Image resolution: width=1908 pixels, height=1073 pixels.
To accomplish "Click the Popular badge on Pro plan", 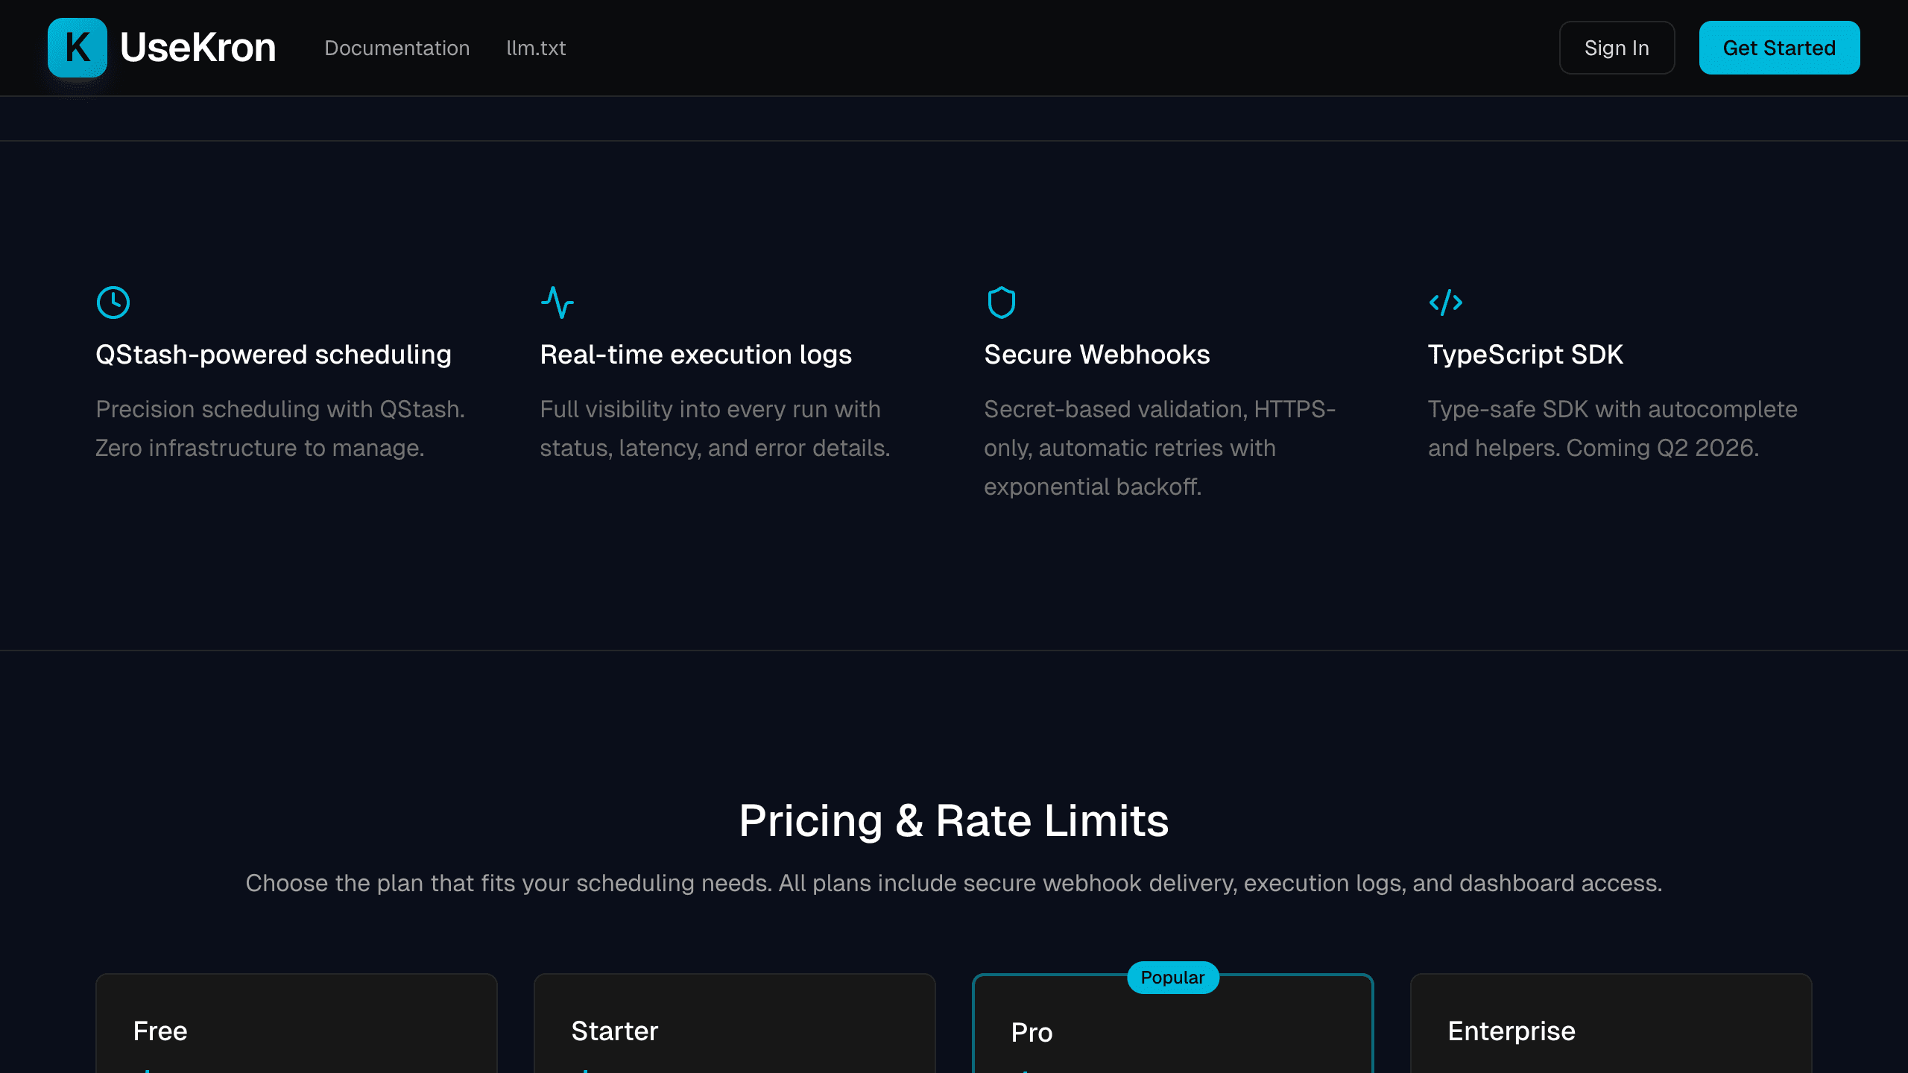I will [x=1173, y=978].
